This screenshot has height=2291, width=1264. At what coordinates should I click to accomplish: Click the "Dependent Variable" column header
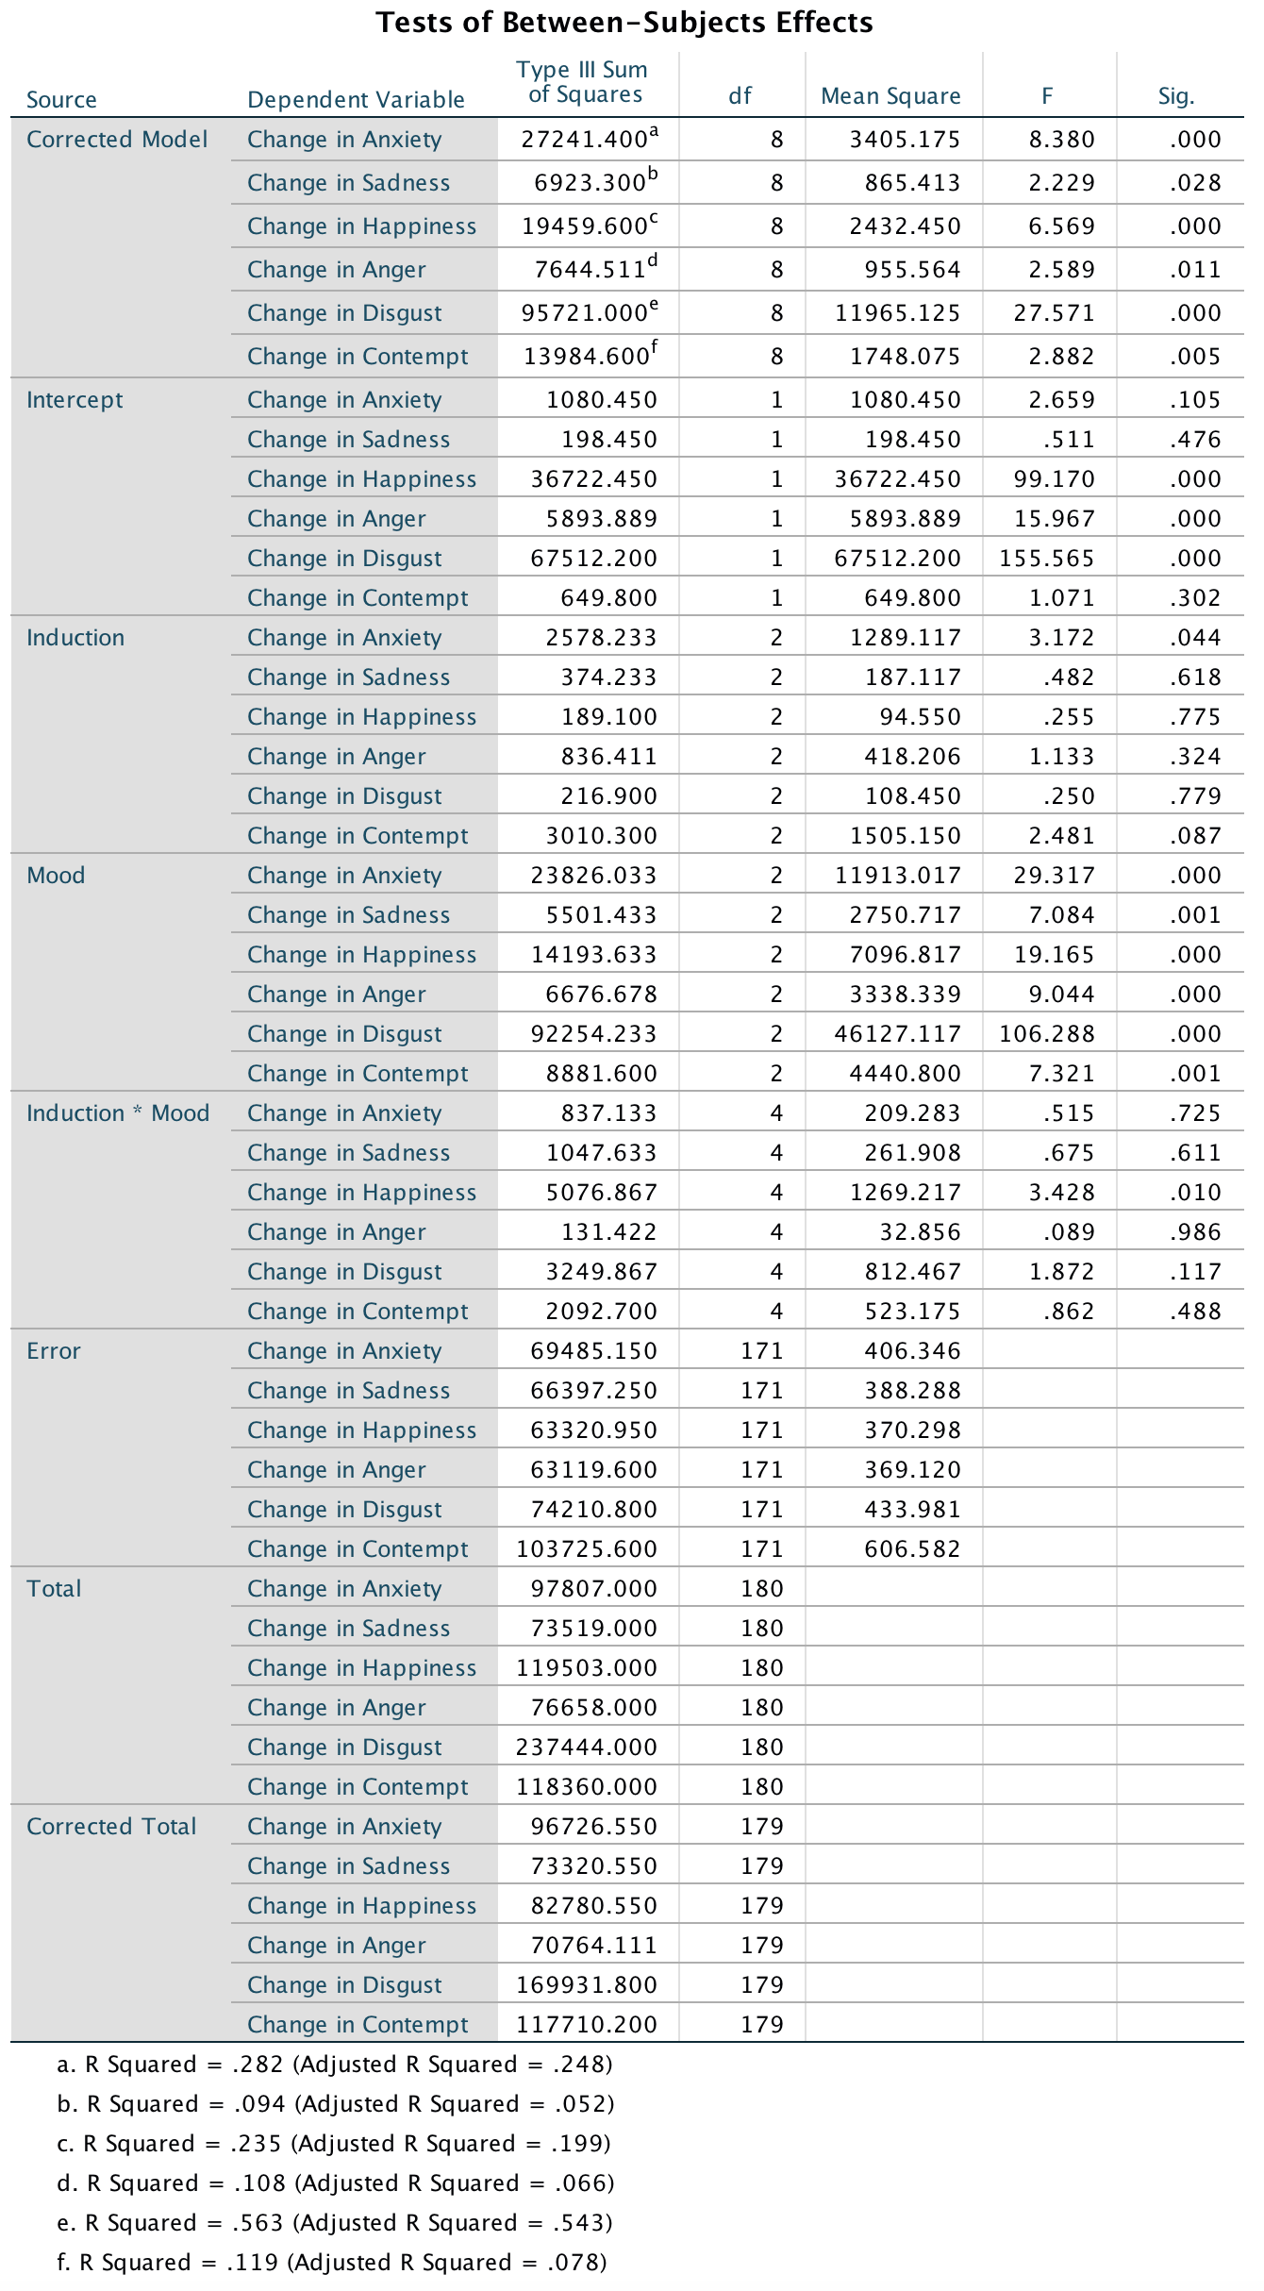pos(356,99)
